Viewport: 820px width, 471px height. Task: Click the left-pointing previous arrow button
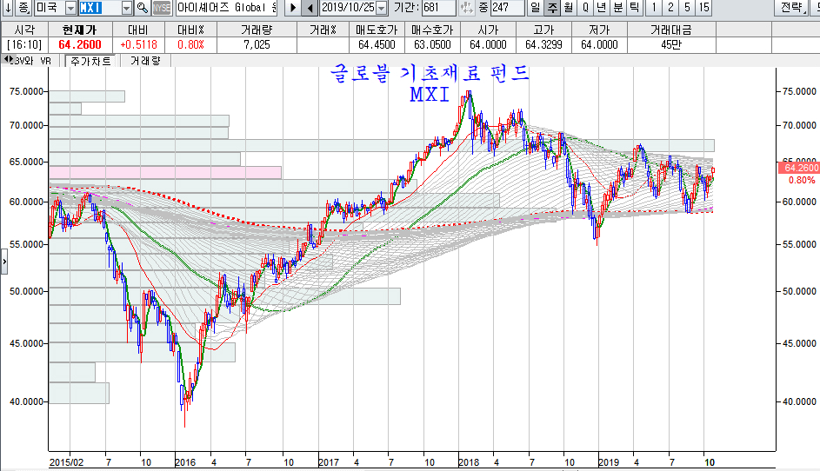click(x=310, y=8)
